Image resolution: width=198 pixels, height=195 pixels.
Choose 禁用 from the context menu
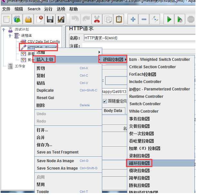[x=68, y=184]
